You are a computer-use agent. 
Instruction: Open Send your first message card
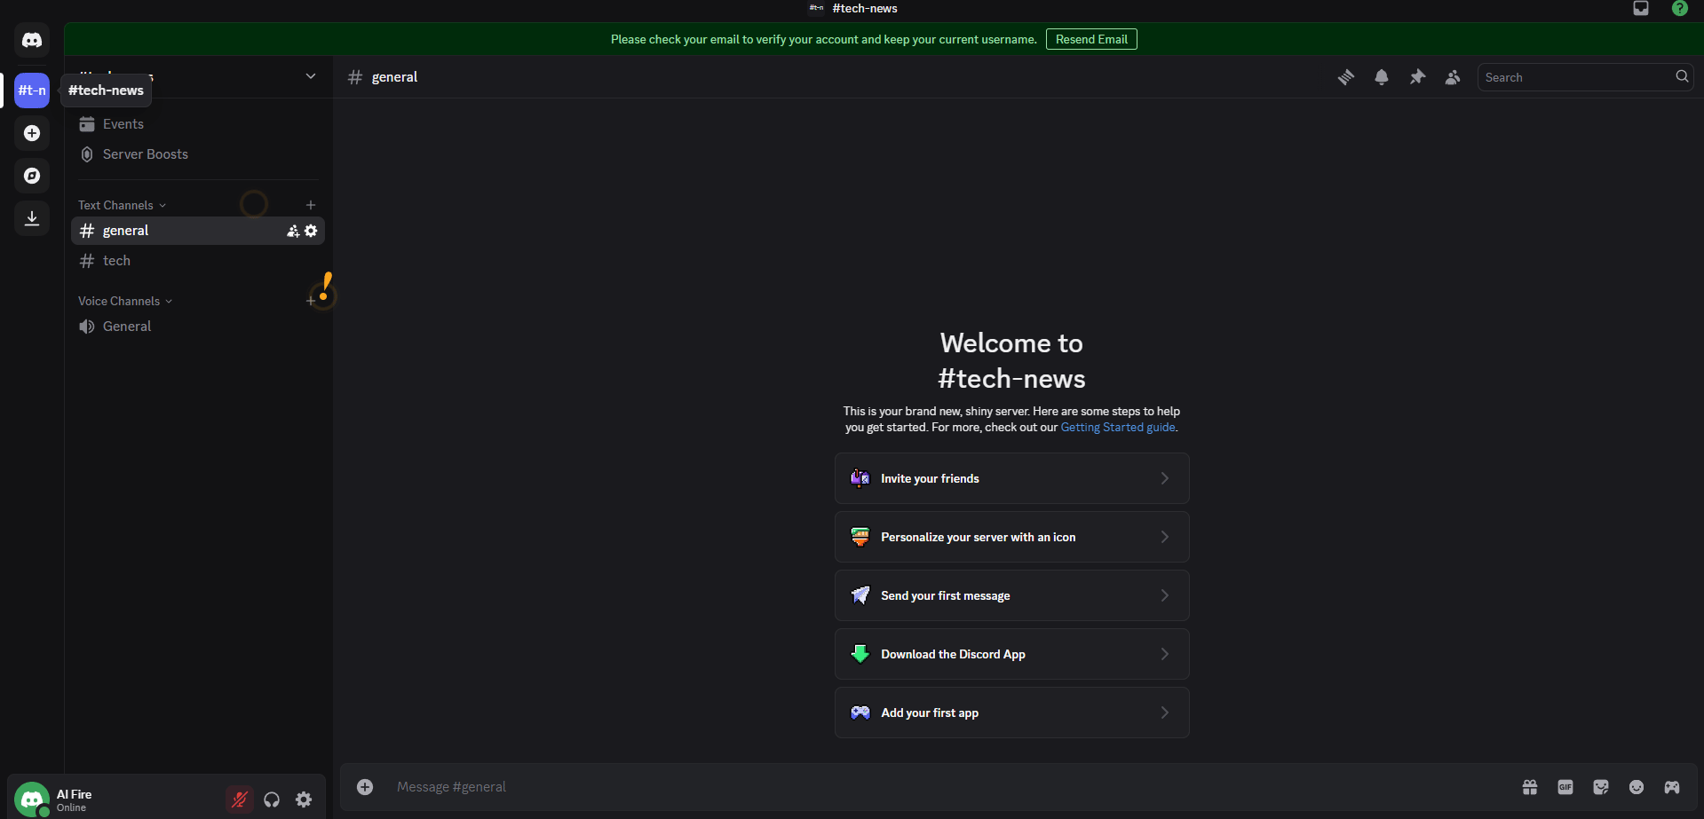coord(1011,595)
